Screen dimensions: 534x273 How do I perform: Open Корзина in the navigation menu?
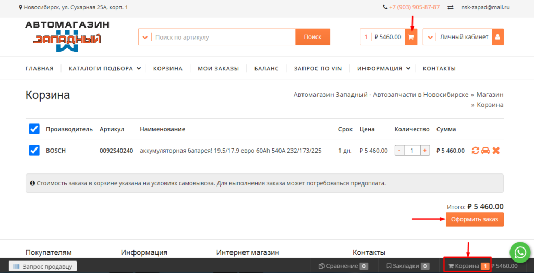click(168, 68)
